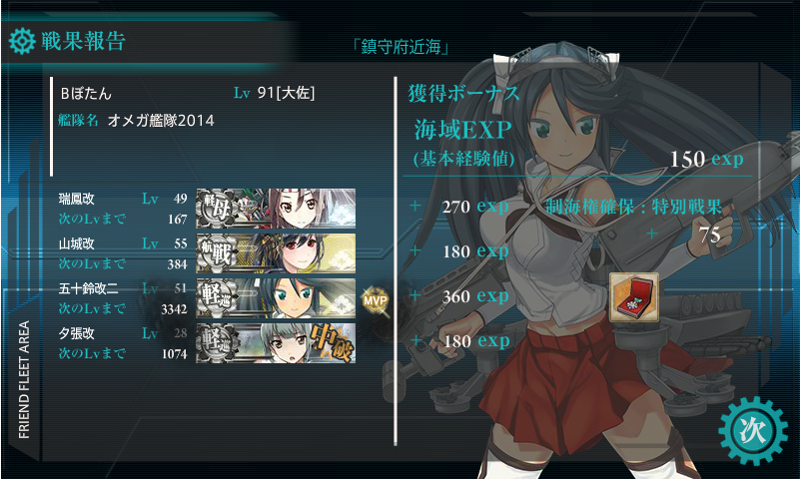Select the 山城改 ship banner
The image size is (800, 480).
(x=276, y=253)
